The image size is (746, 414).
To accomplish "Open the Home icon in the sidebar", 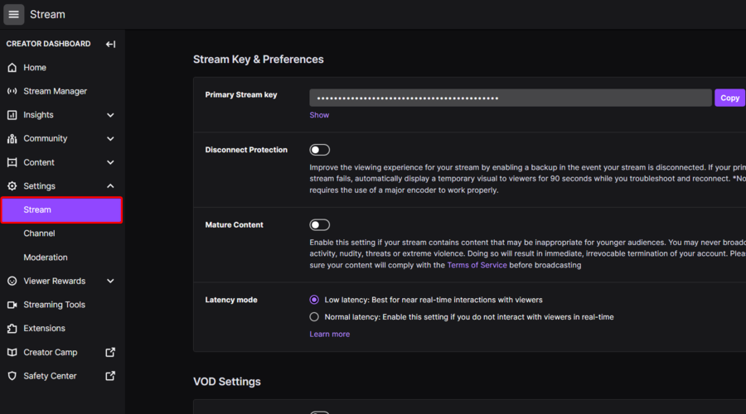I will click(12, 68).
